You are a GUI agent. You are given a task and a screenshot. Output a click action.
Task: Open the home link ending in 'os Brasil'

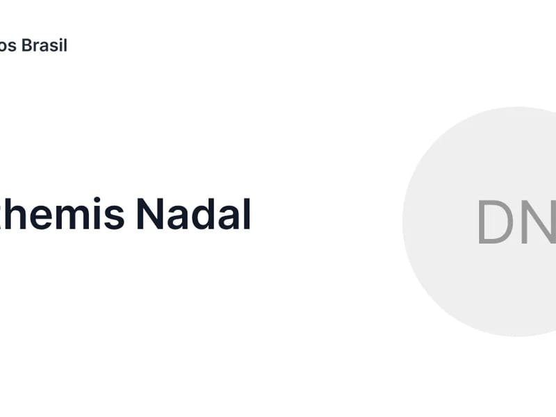pos(33,46)
